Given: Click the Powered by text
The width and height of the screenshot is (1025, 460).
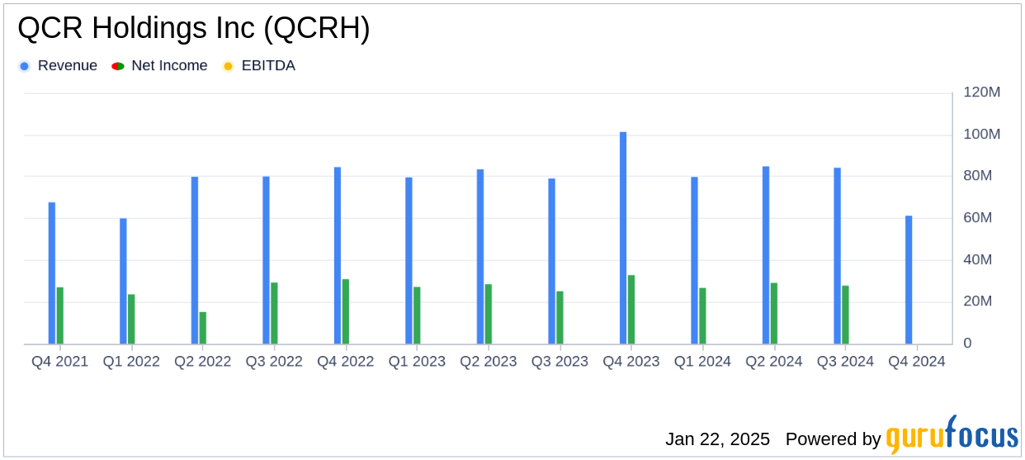Looking at the screenshot, I should (x=833, y=439).
